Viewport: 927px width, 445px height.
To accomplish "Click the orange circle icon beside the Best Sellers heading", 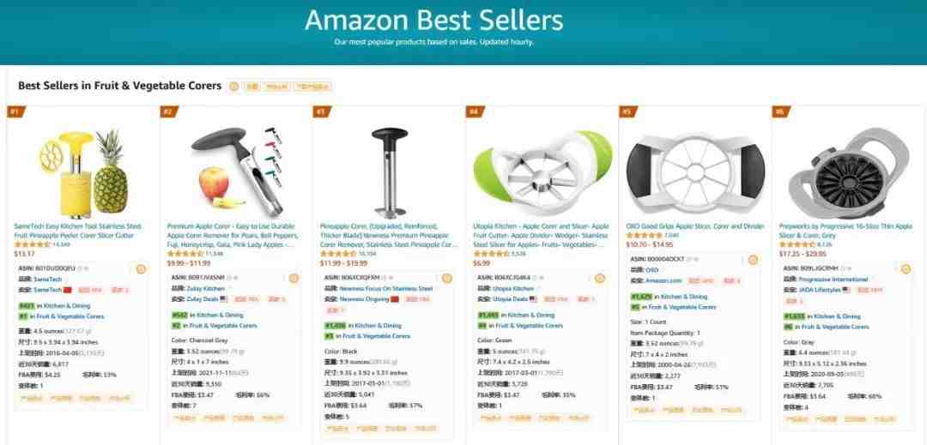I will pyautogui.click(x=233, y=86).
